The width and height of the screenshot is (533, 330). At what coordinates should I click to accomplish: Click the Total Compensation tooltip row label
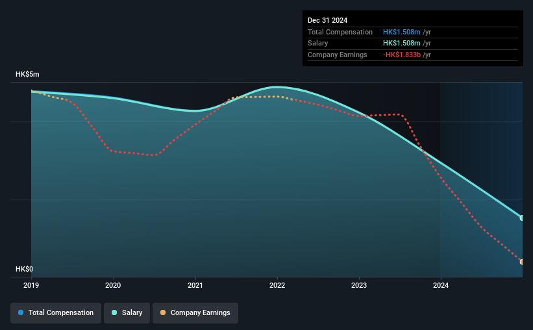pyautogui.click(x=340, y=32)
